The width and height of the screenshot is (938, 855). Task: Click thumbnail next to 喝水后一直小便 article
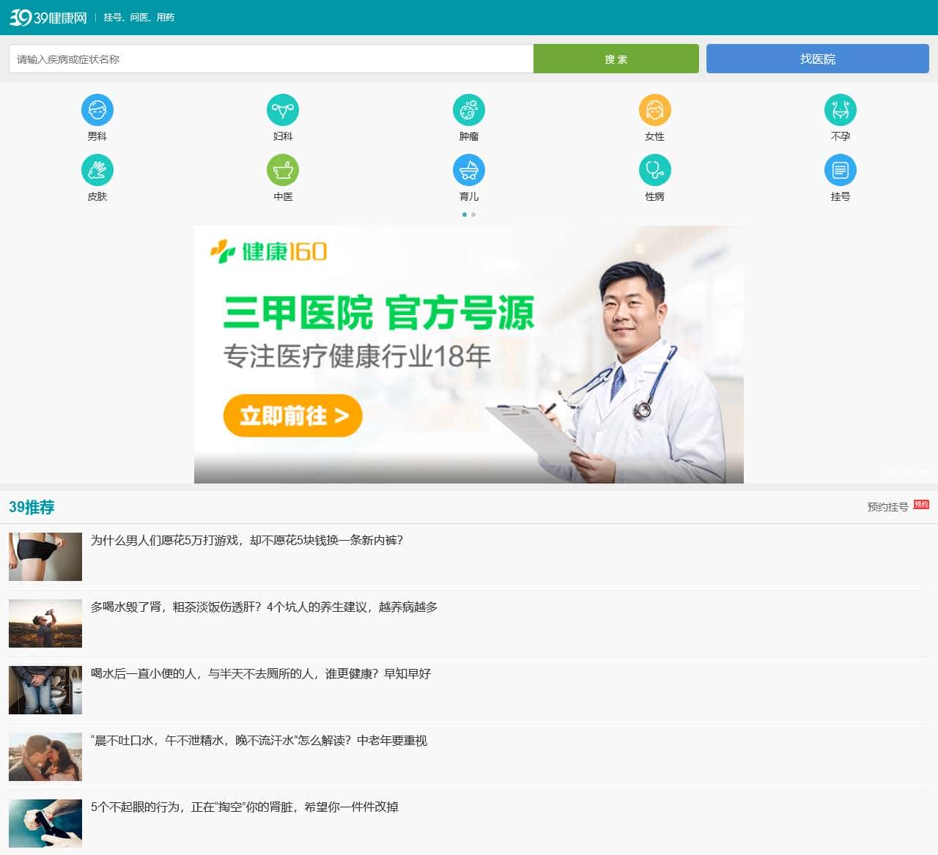[45, 690]
